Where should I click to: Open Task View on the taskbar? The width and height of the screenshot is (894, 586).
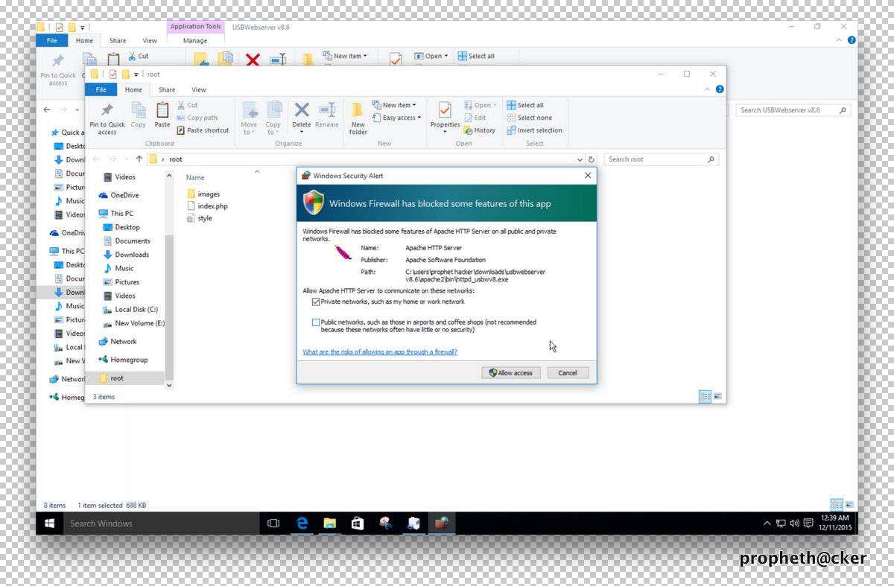273,523
